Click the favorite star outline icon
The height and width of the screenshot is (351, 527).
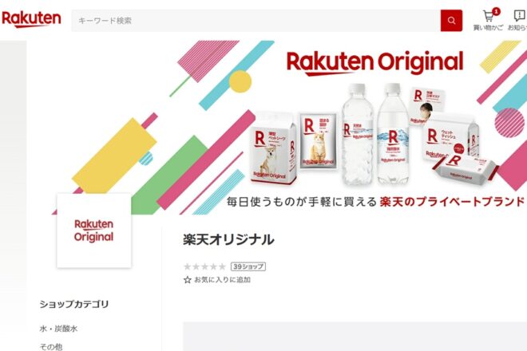(188, 280)
